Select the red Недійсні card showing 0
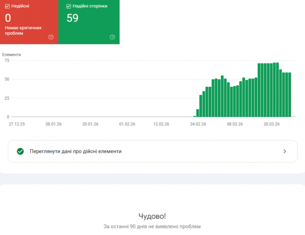 [29, 22]
